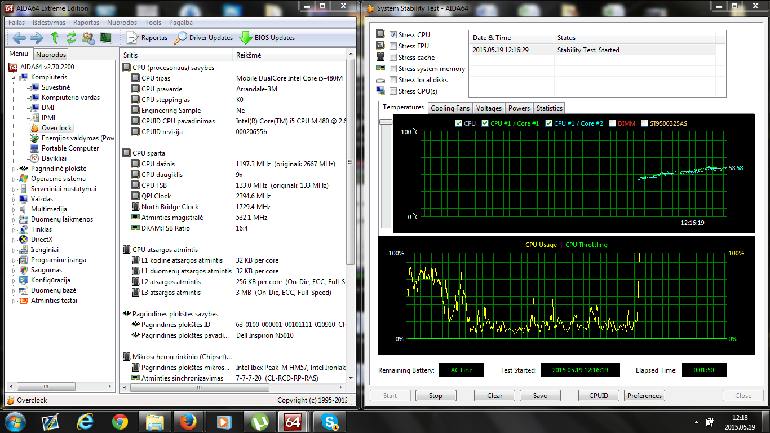The width and height of the screenshot is (770, 433).
Task: Select Energijos valdymas tree item
Action: pyautogui.click(x=78, y=138)
